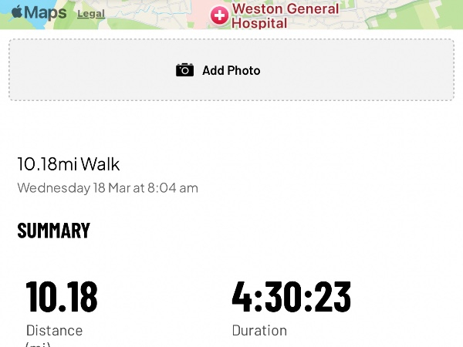
Task: Click the SUMMARY section heading
Action: click(x=53, y=231)
